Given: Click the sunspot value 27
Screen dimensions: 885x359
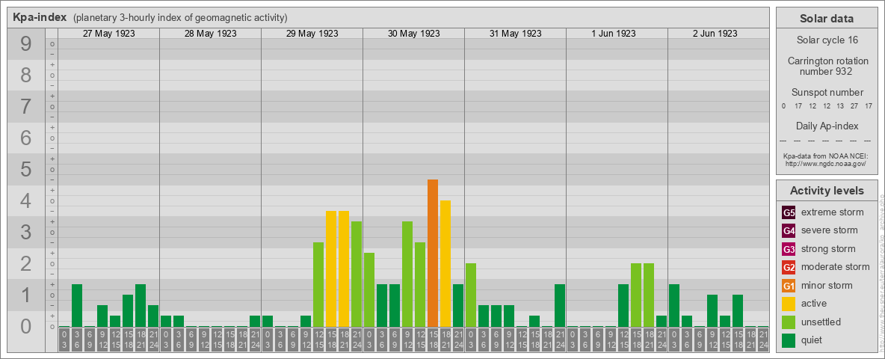Looking at the screenshot, I should [x=854, y=106].
